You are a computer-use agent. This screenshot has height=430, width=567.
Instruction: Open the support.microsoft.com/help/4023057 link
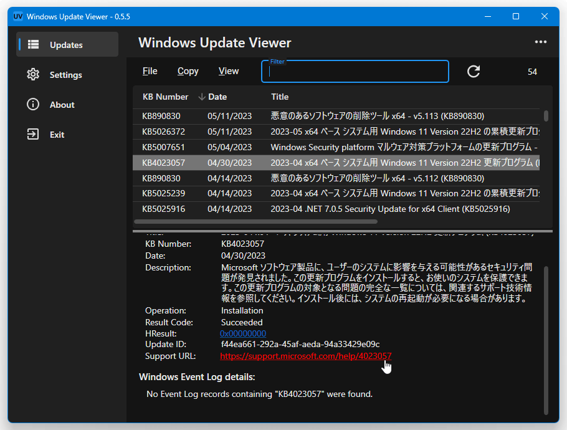pyautogui.click(x=305, y=356)
